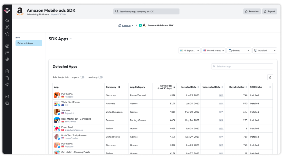Click Brain Test: Tricky Puzzles name
The image size is (283, 158).
(74, 135)
